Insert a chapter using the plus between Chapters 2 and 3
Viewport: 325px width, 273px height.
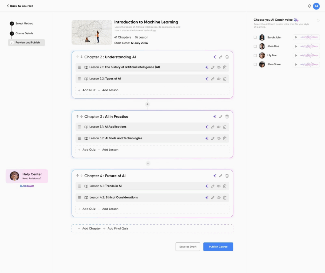(x=147, y=104)
